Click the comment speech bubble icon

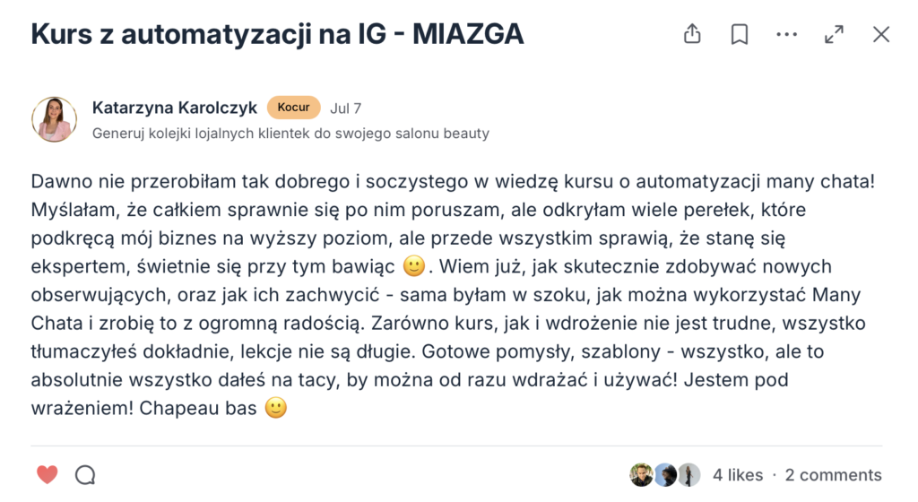pos(85,475)
